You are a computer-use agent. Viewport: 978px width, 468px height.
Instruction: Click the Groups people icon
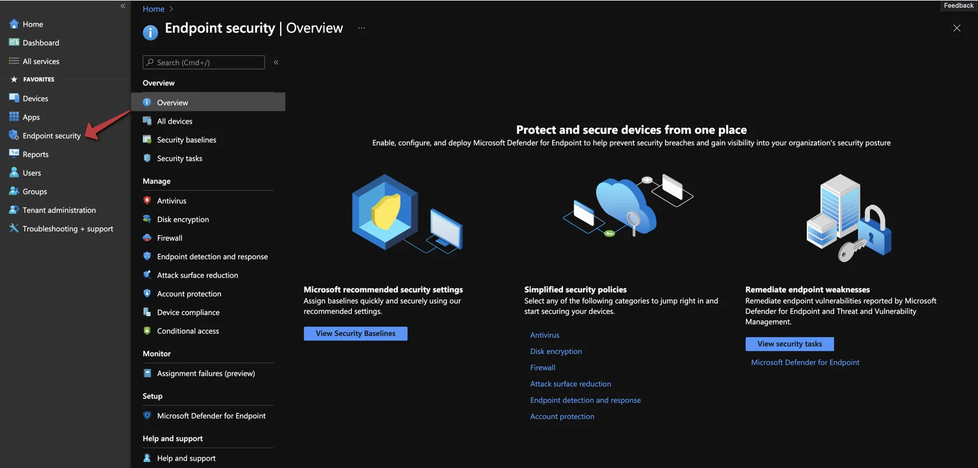[14, 191]
